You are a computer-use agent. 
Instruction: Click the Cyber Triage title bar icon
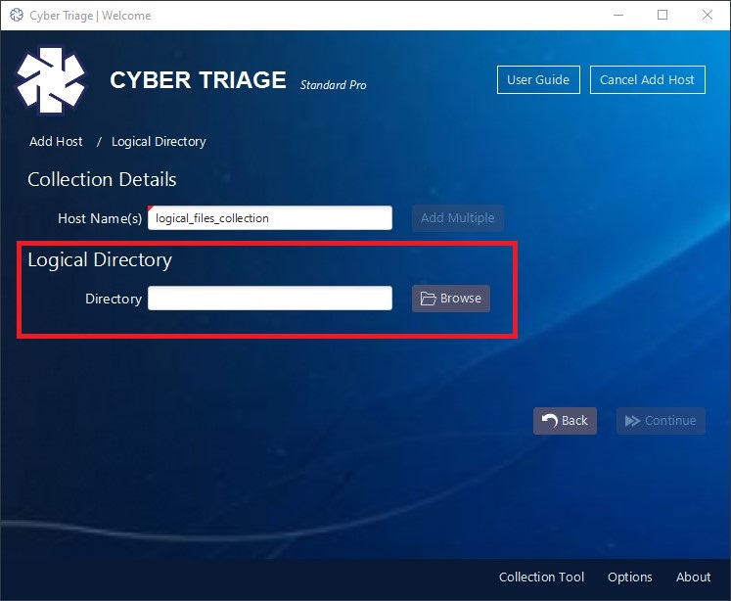click(x=17, y=16)
